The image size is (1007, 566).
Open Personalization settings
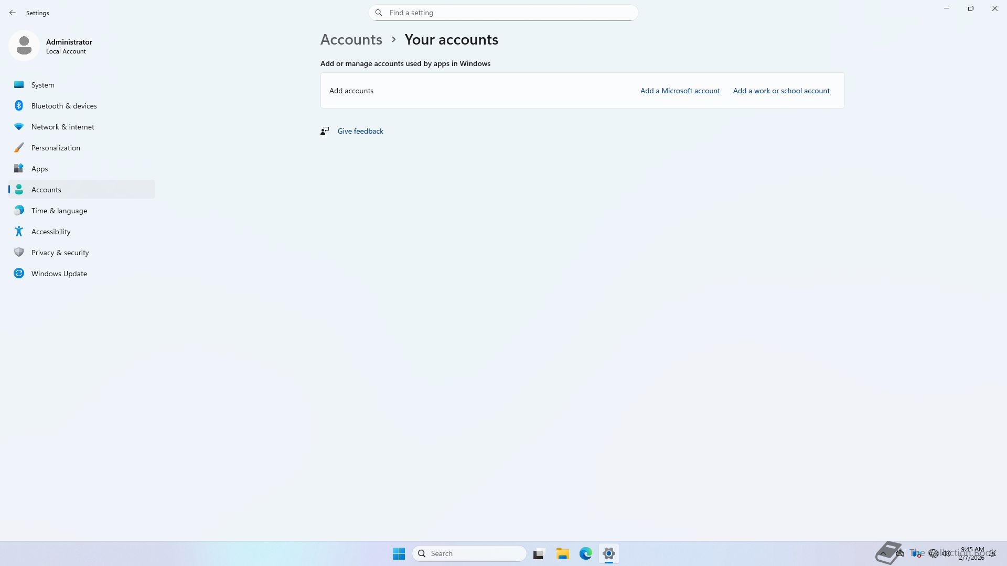(56, 148)
